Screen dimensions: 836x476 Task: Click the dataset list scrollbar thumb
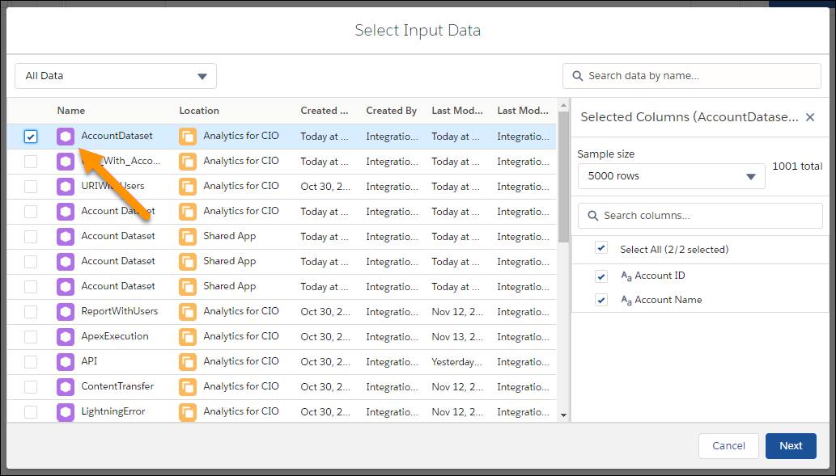563,177
